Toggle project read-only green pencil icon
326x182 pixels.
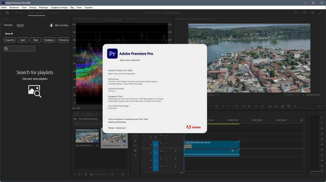tap(75, 174)
